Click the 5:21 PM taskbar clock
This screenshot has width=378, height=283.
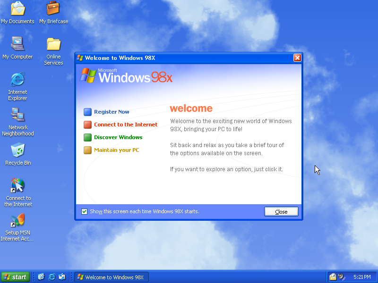pos(362,277)
